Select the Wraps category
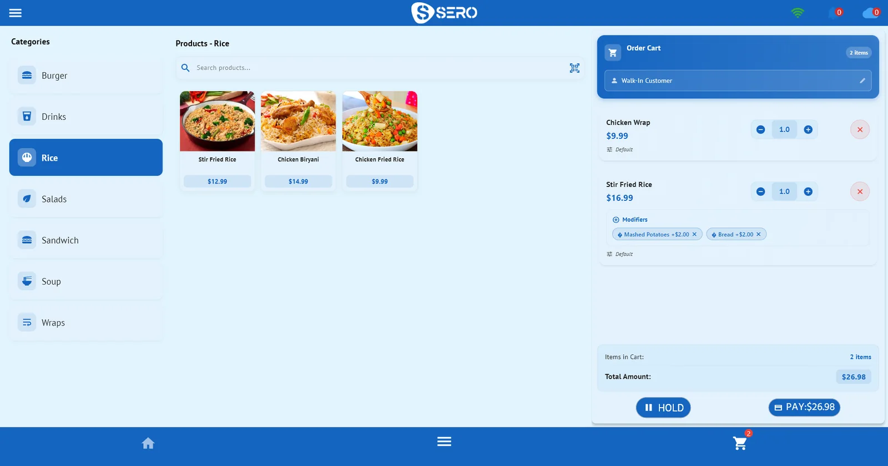Viewport: 888px width, 466px height. [x=86, y=322]
